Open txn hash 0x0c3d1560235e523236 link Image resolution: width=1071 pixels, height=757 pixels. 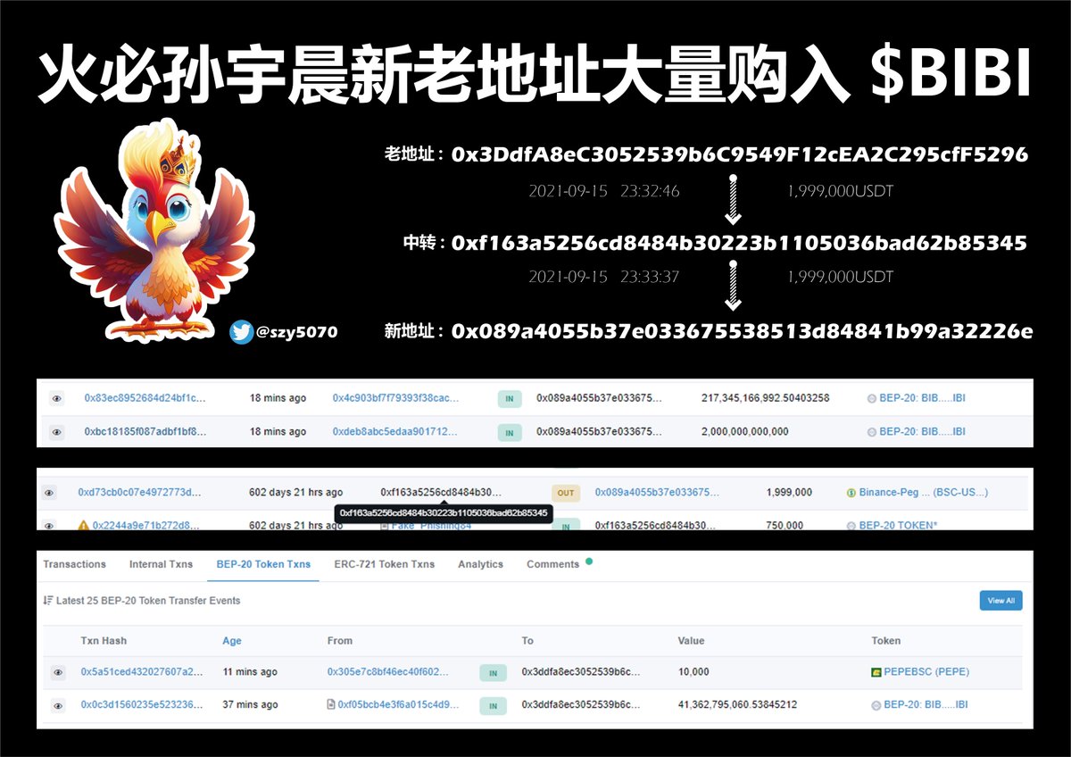coord(142,705)
